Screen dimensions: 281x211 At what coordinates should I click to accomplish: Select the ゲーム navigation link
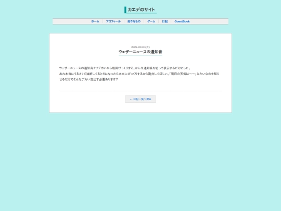coord(151,21)
